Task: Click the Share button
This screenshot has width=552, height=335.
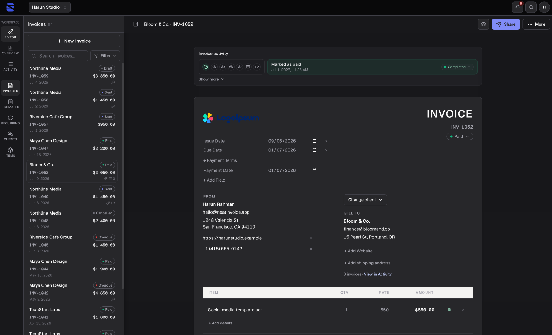Action: [x=506, y=24]
